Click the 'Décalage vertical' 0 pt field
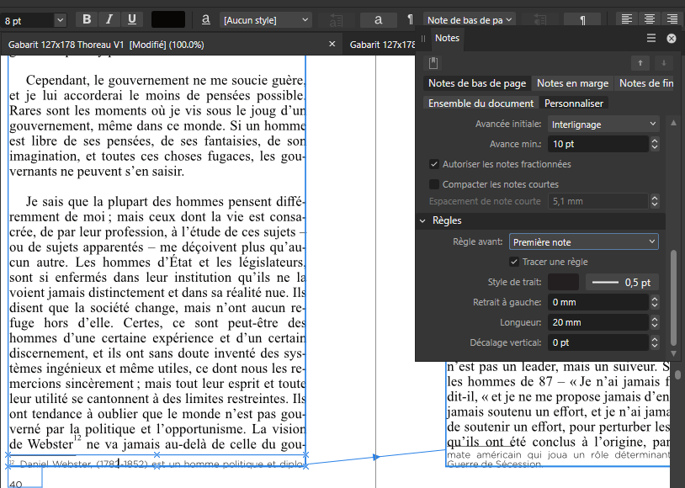The height and width of the screenshot is (488, 685). [598, 342]
